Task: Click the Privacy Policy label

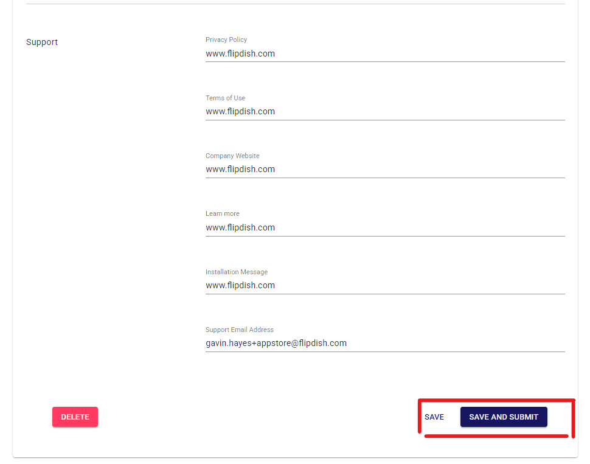Action: pos(226,40)
